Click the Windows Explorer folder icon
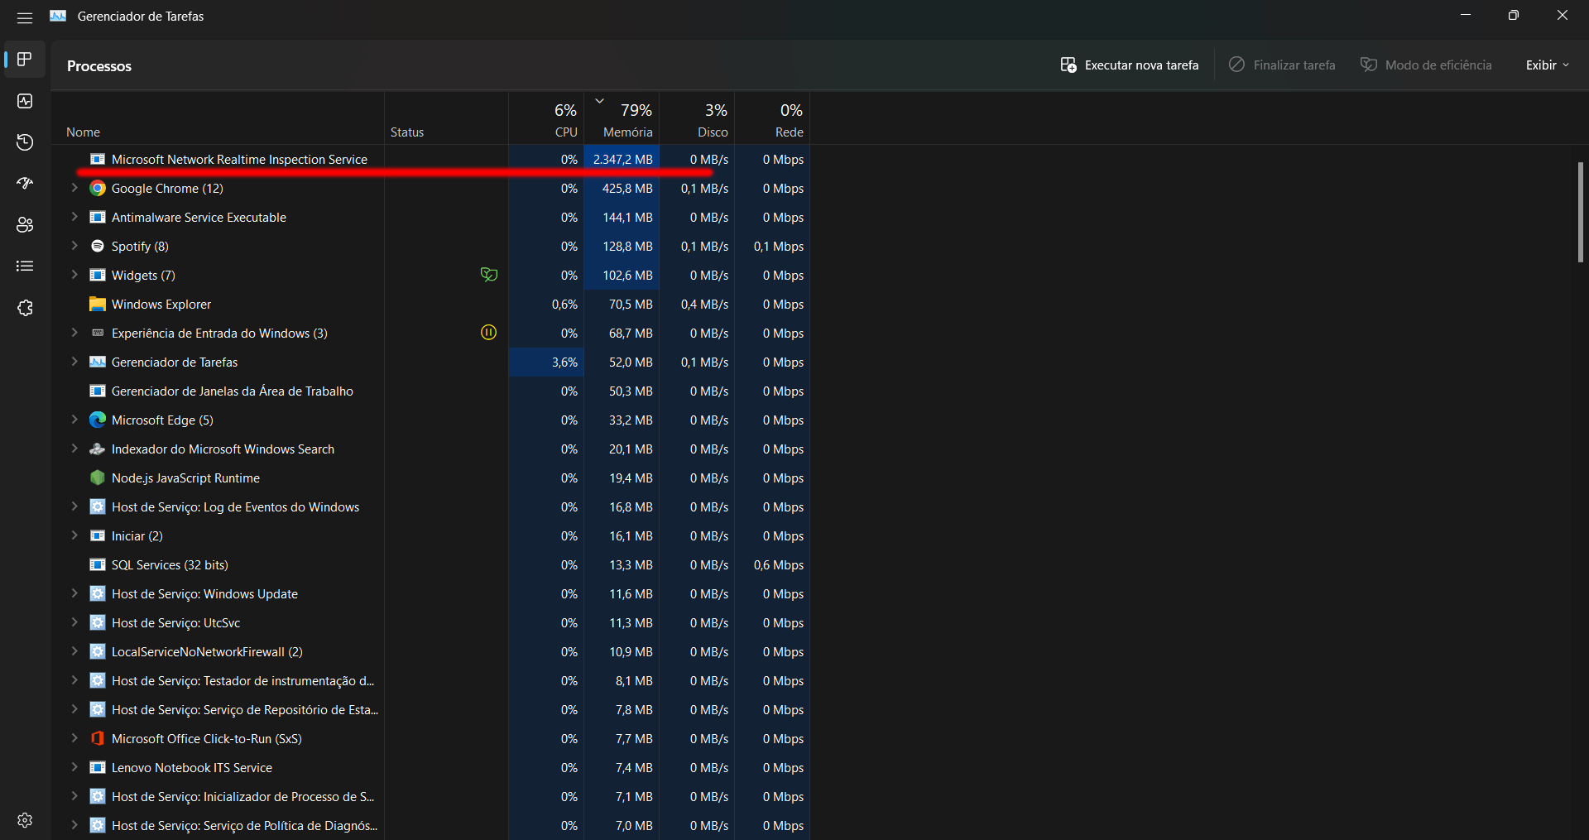The height and width of the screenshot is (840, 1589). [98, 305]
